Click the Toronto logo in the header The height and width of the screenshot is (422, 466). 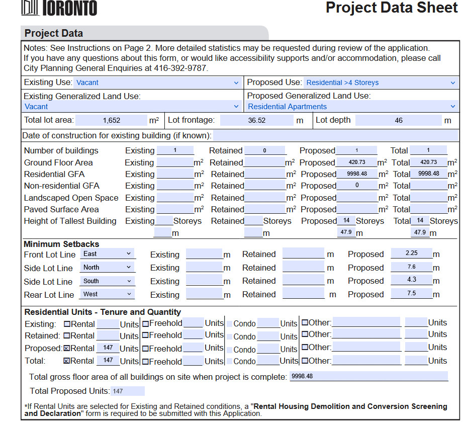click(59, 8)
